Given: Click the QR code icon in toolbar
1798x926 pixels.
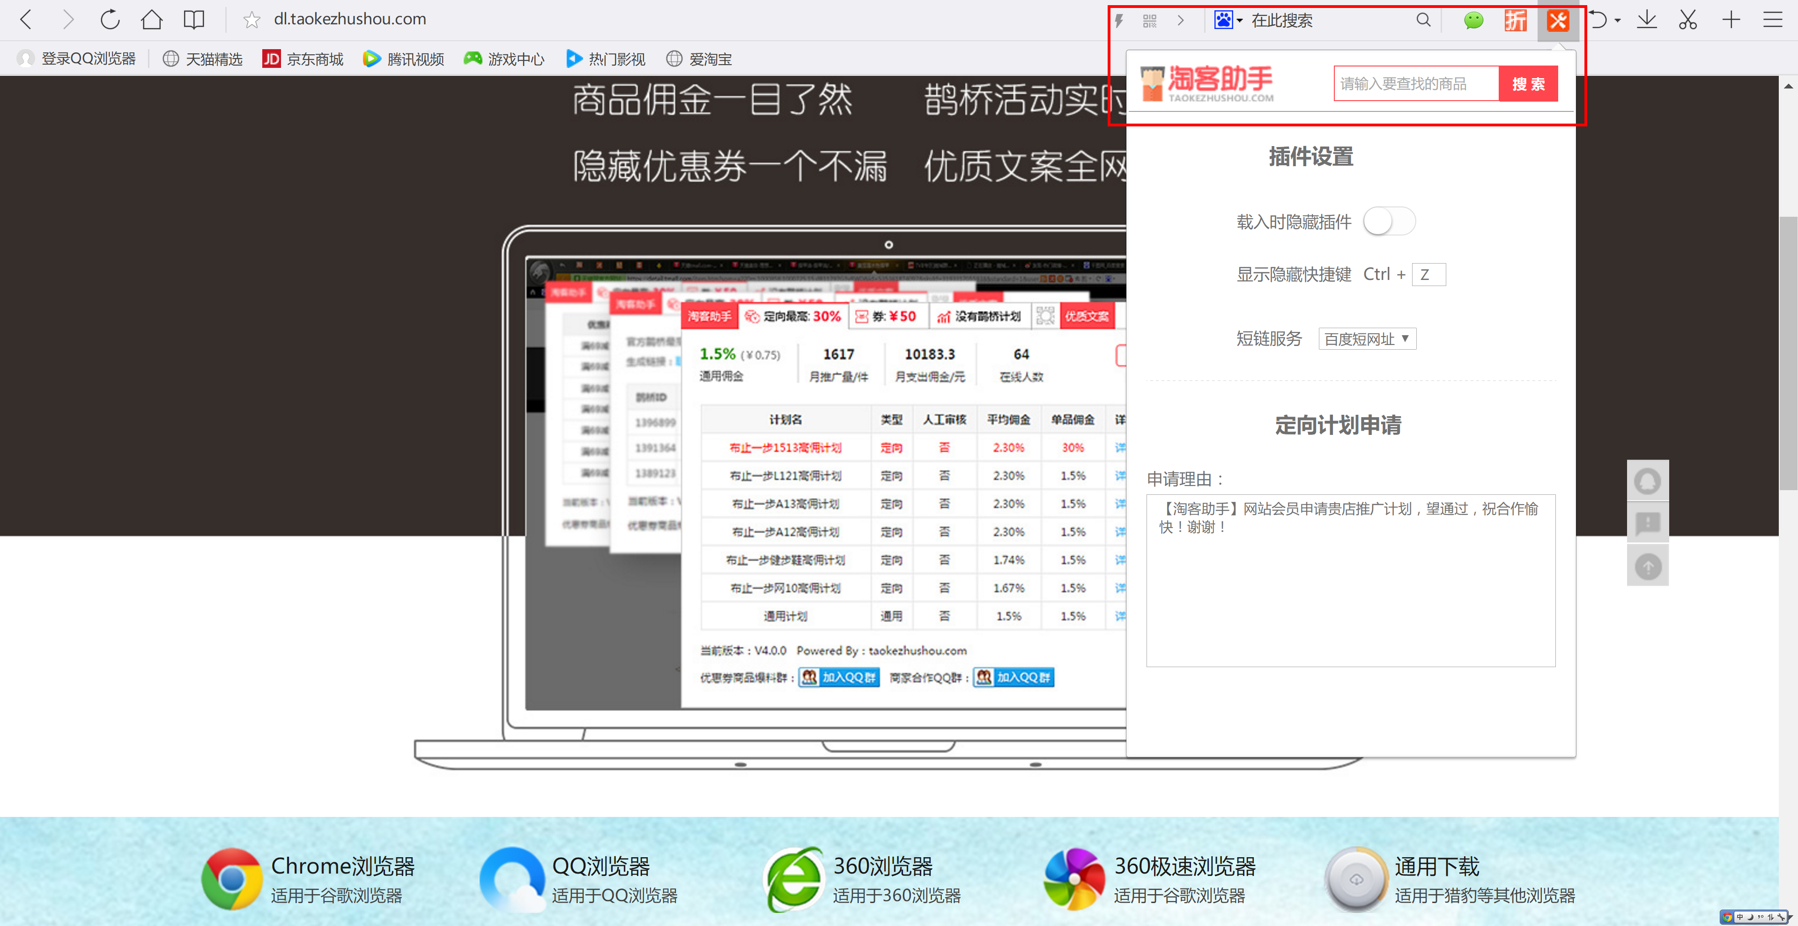Looking at the screenshot, I should [x=1150, y=20].
